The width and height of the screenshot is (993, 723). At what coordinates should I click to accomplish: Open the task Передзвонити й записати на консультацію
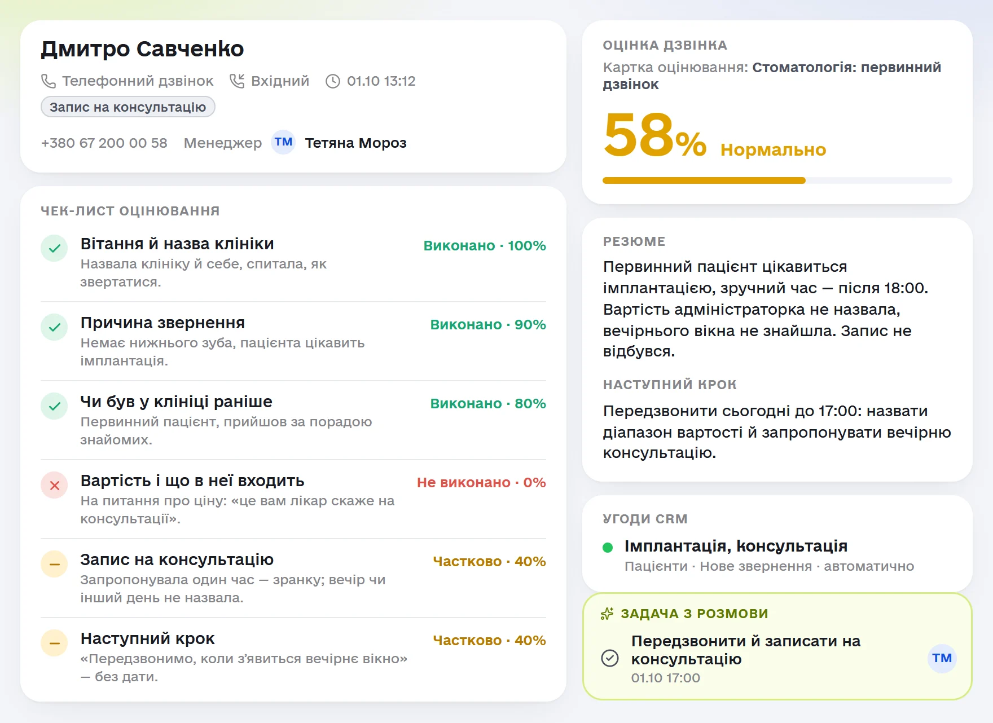click(x=746, y=650)
